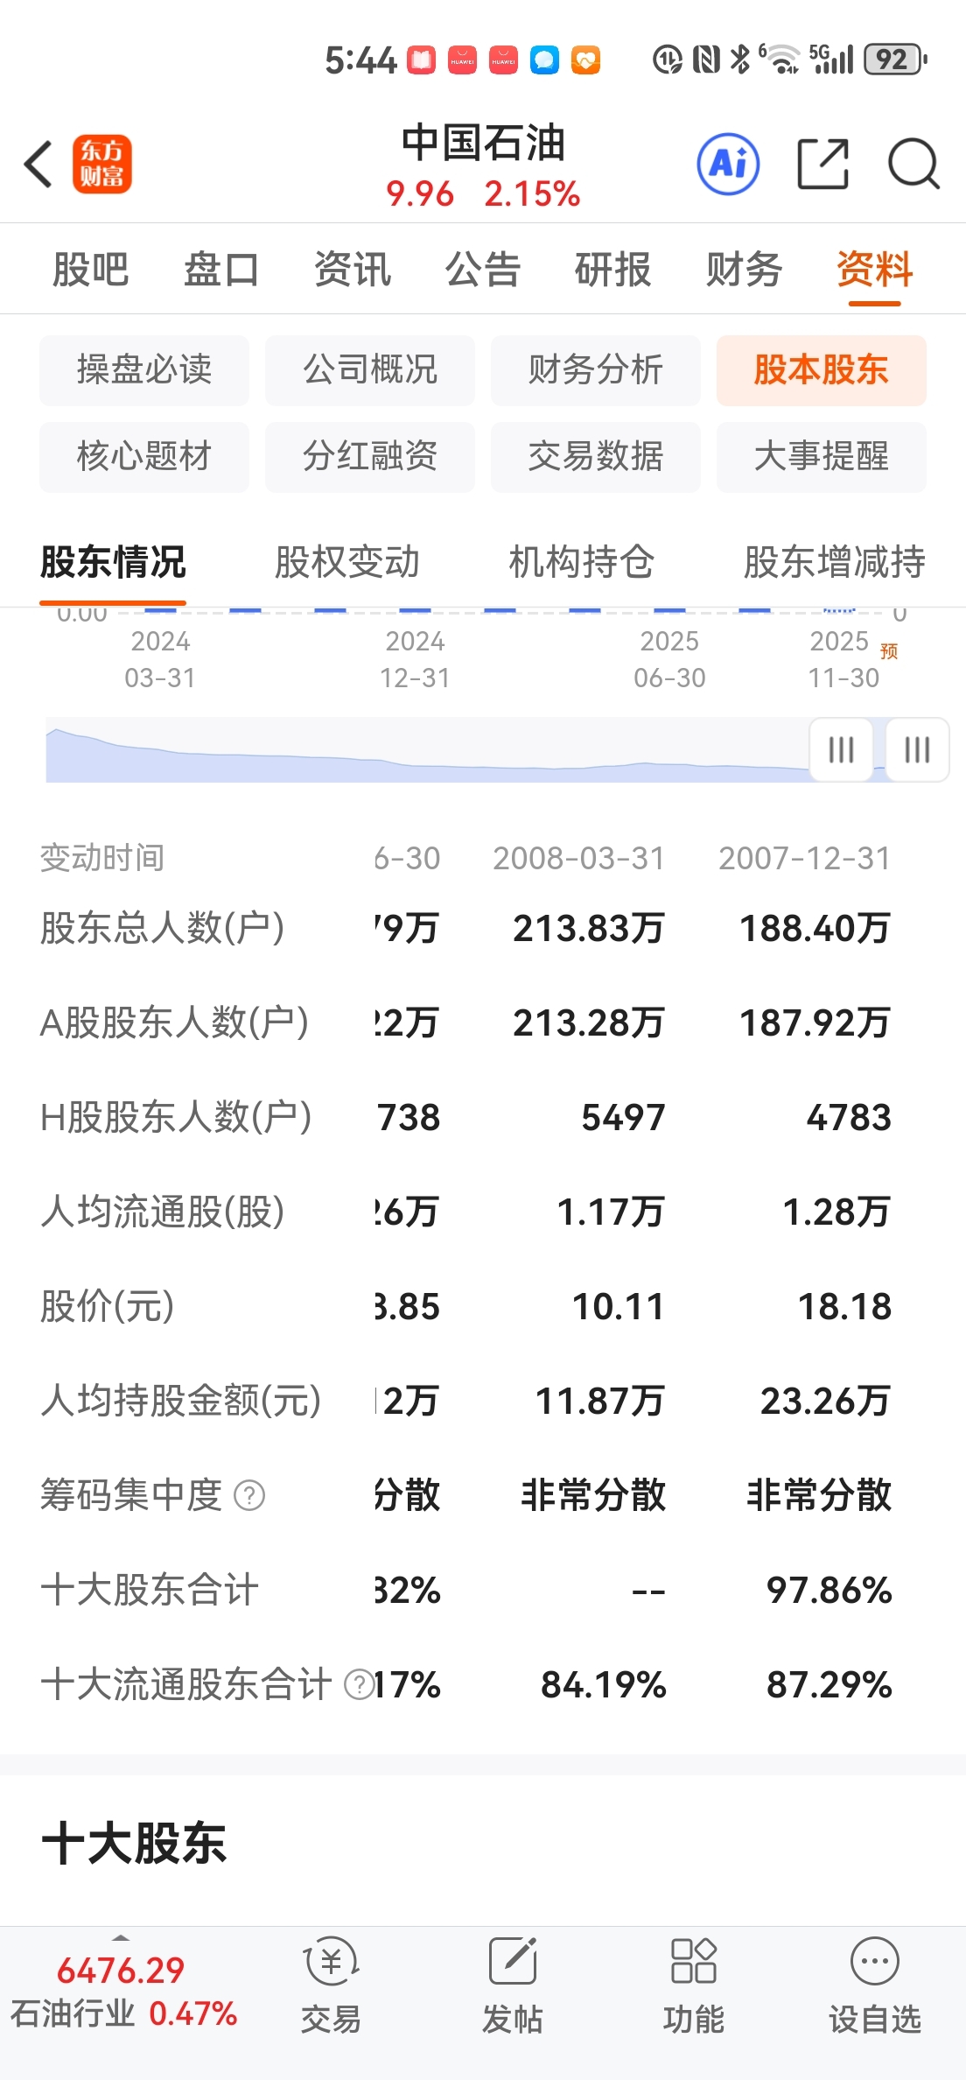The width and height of the screenshot is (966, 2080).
Task: Open the search magnifier icon
Action: tap(913, 164)
